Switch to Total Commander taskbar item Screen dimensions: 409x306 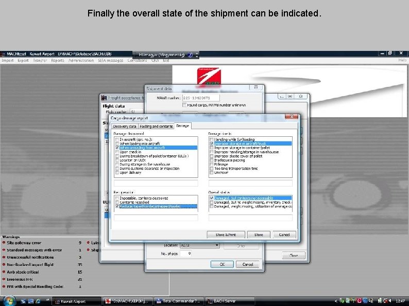[x=178, y=301]
